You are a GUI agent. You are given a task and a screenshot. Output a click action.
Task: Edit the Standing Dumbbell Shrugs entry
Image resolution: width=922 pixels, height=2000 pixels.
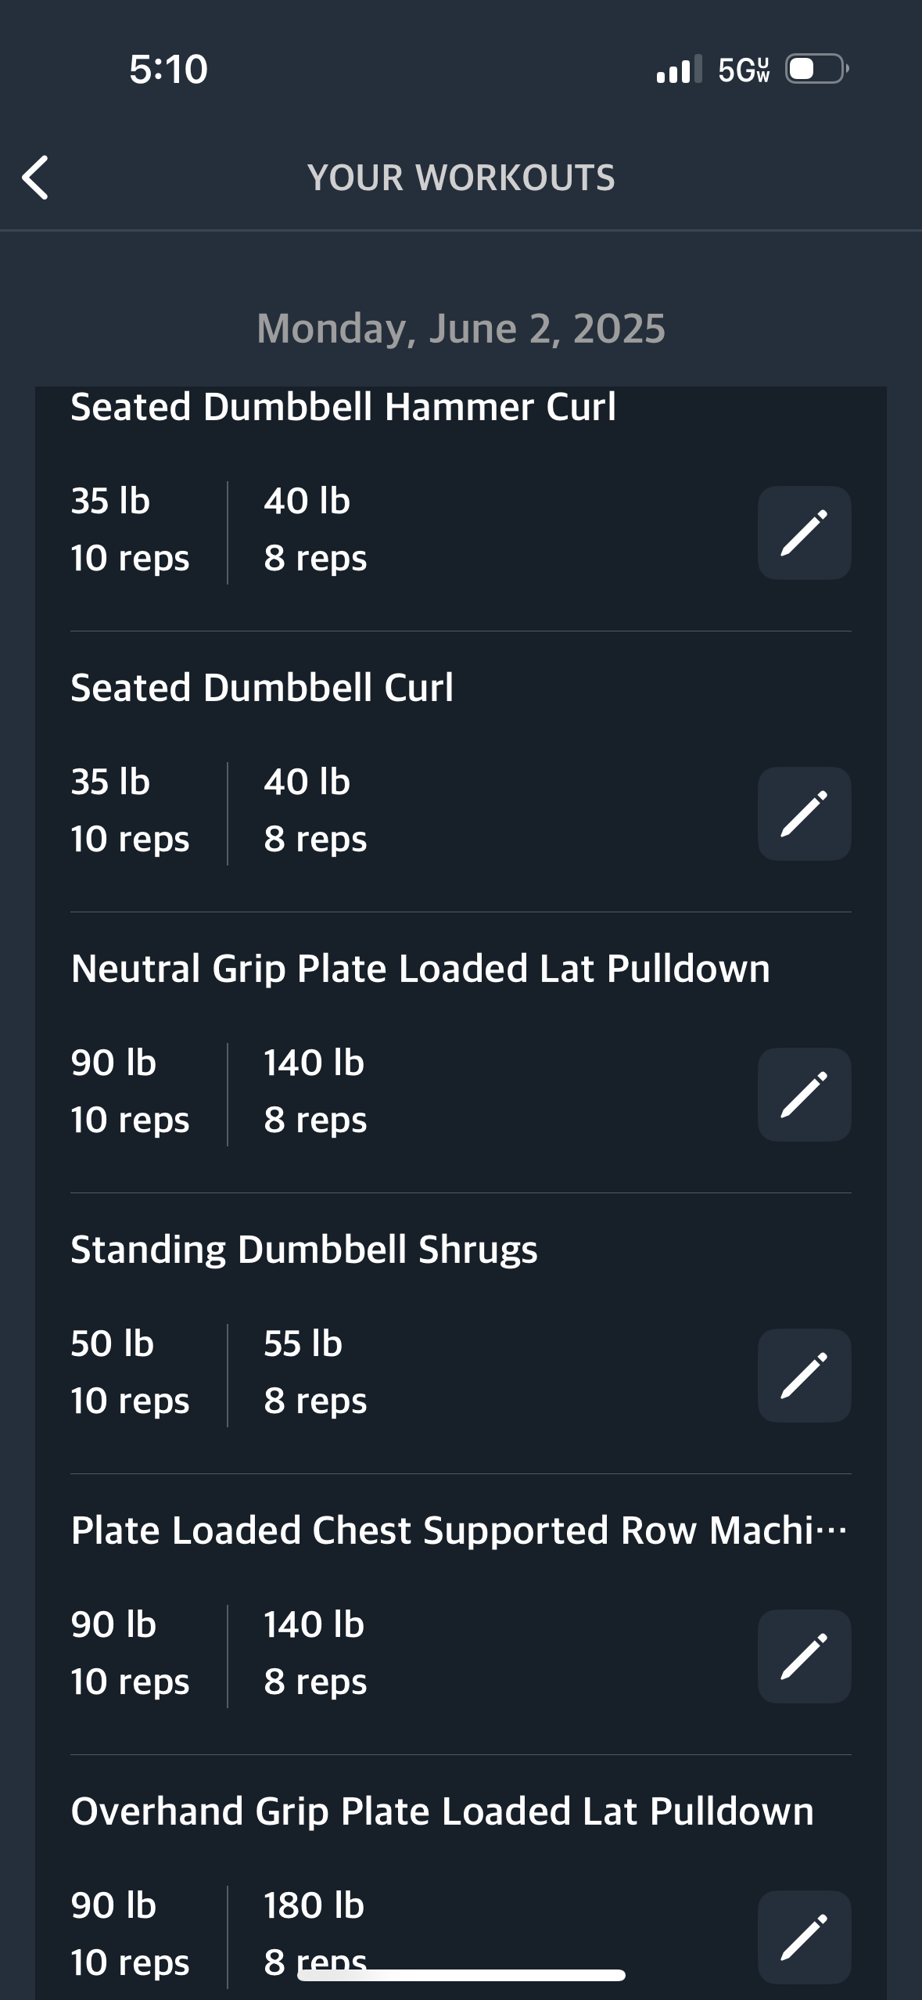pos(804,1376)
